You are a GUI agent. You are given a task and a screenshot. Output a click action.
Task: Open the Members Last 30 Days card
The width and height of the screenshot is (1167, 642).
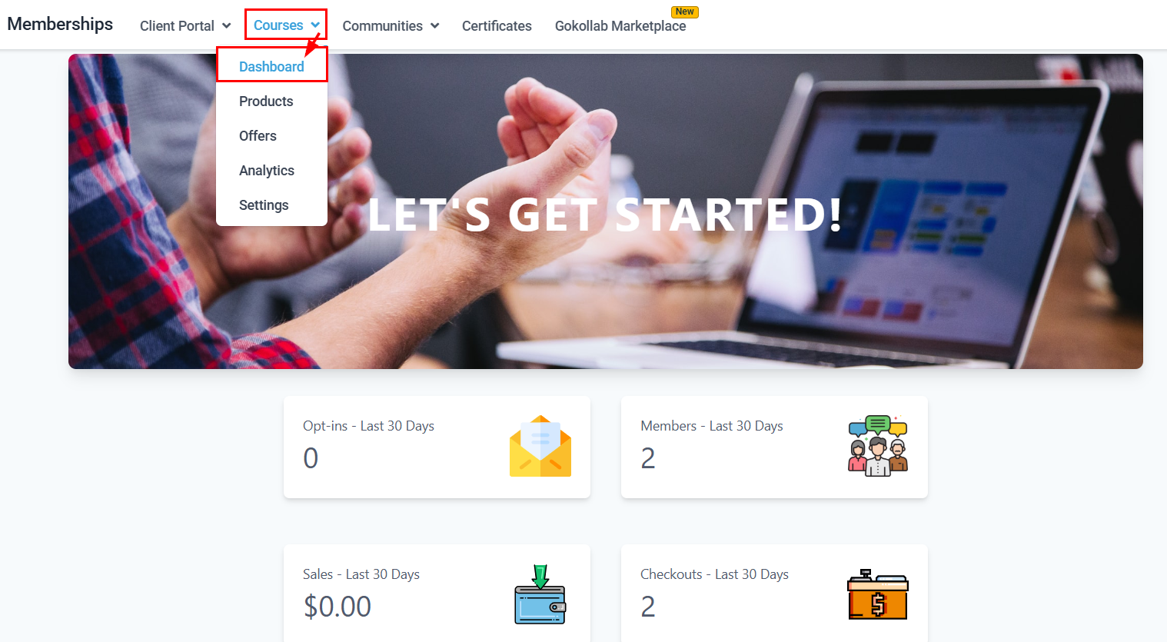pyautogui.click(x=774, y=447)
